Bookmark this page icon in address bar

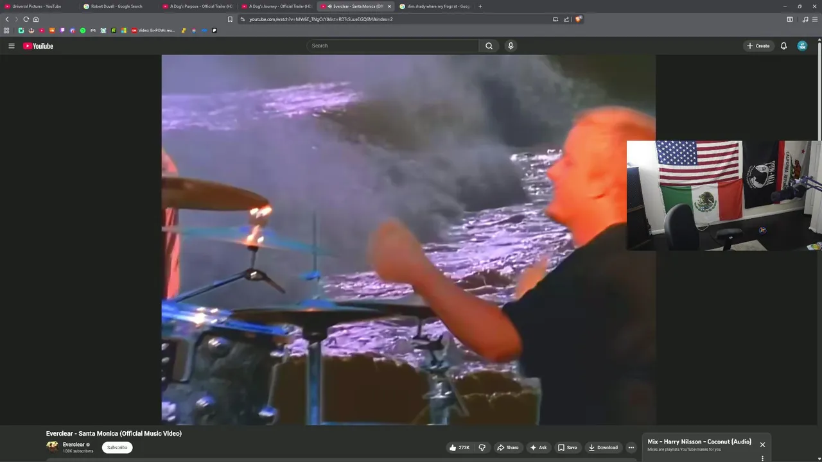point(230,19)
